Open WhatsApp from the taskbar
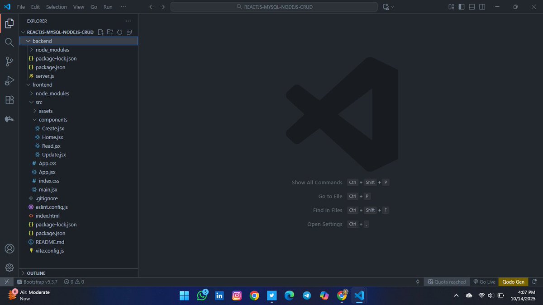543x305 pixels. pos(202,296)
